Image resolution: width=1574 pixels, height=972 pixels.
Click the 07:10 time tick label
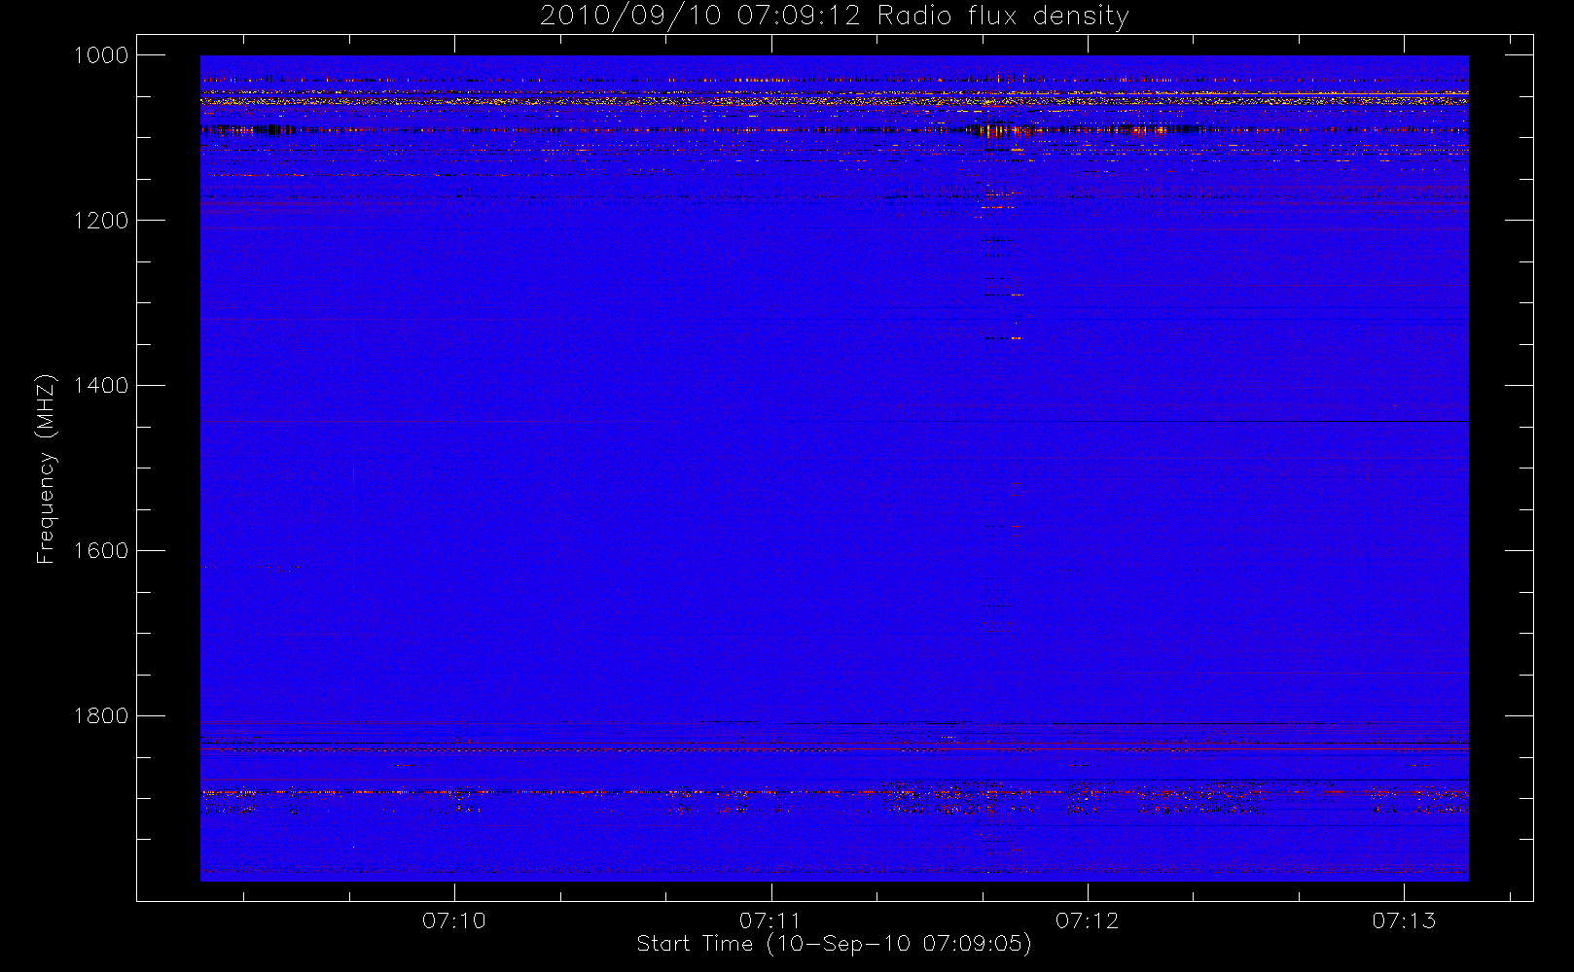[454, 920]
